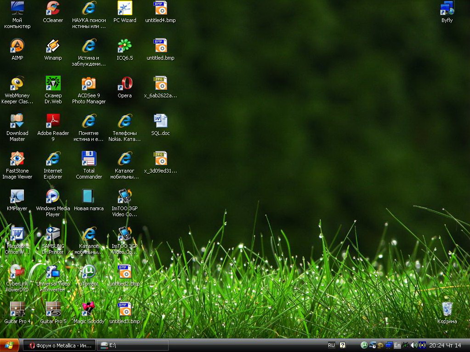Open the CCleaner desktop shortcut
Image resolution: width=470 pixels, height=352 pixels.
(53, 8)
